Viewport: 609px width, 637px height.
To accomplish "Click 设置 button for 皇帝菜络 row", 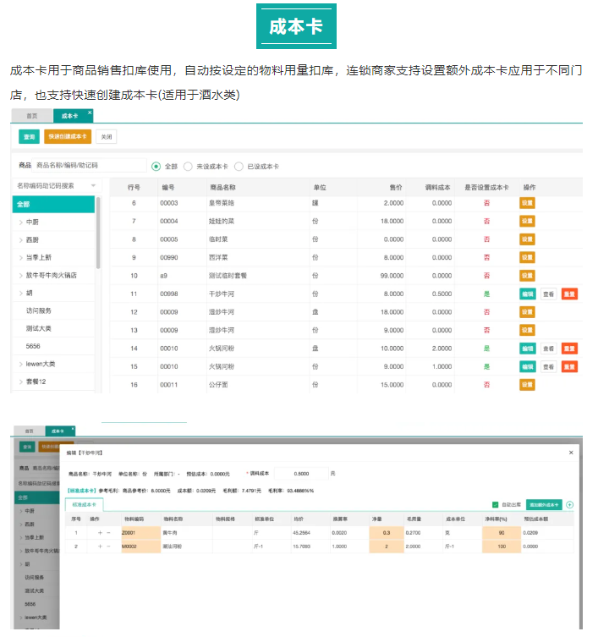I will pos(527,203).
